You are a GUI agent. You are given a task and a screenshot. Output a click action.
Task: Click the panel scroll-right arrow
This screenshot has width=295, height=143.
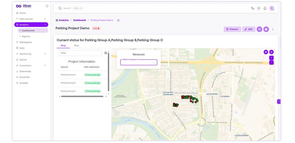point(106,96)
